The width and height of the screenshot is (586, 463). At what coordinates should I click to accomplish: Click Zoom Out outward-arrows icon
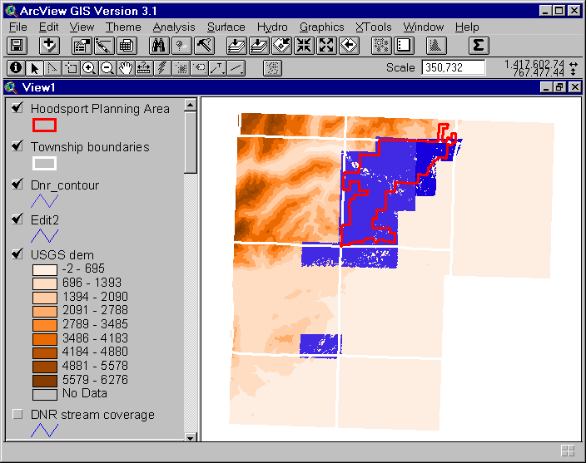pyautogui.click(x=326, y=46)
